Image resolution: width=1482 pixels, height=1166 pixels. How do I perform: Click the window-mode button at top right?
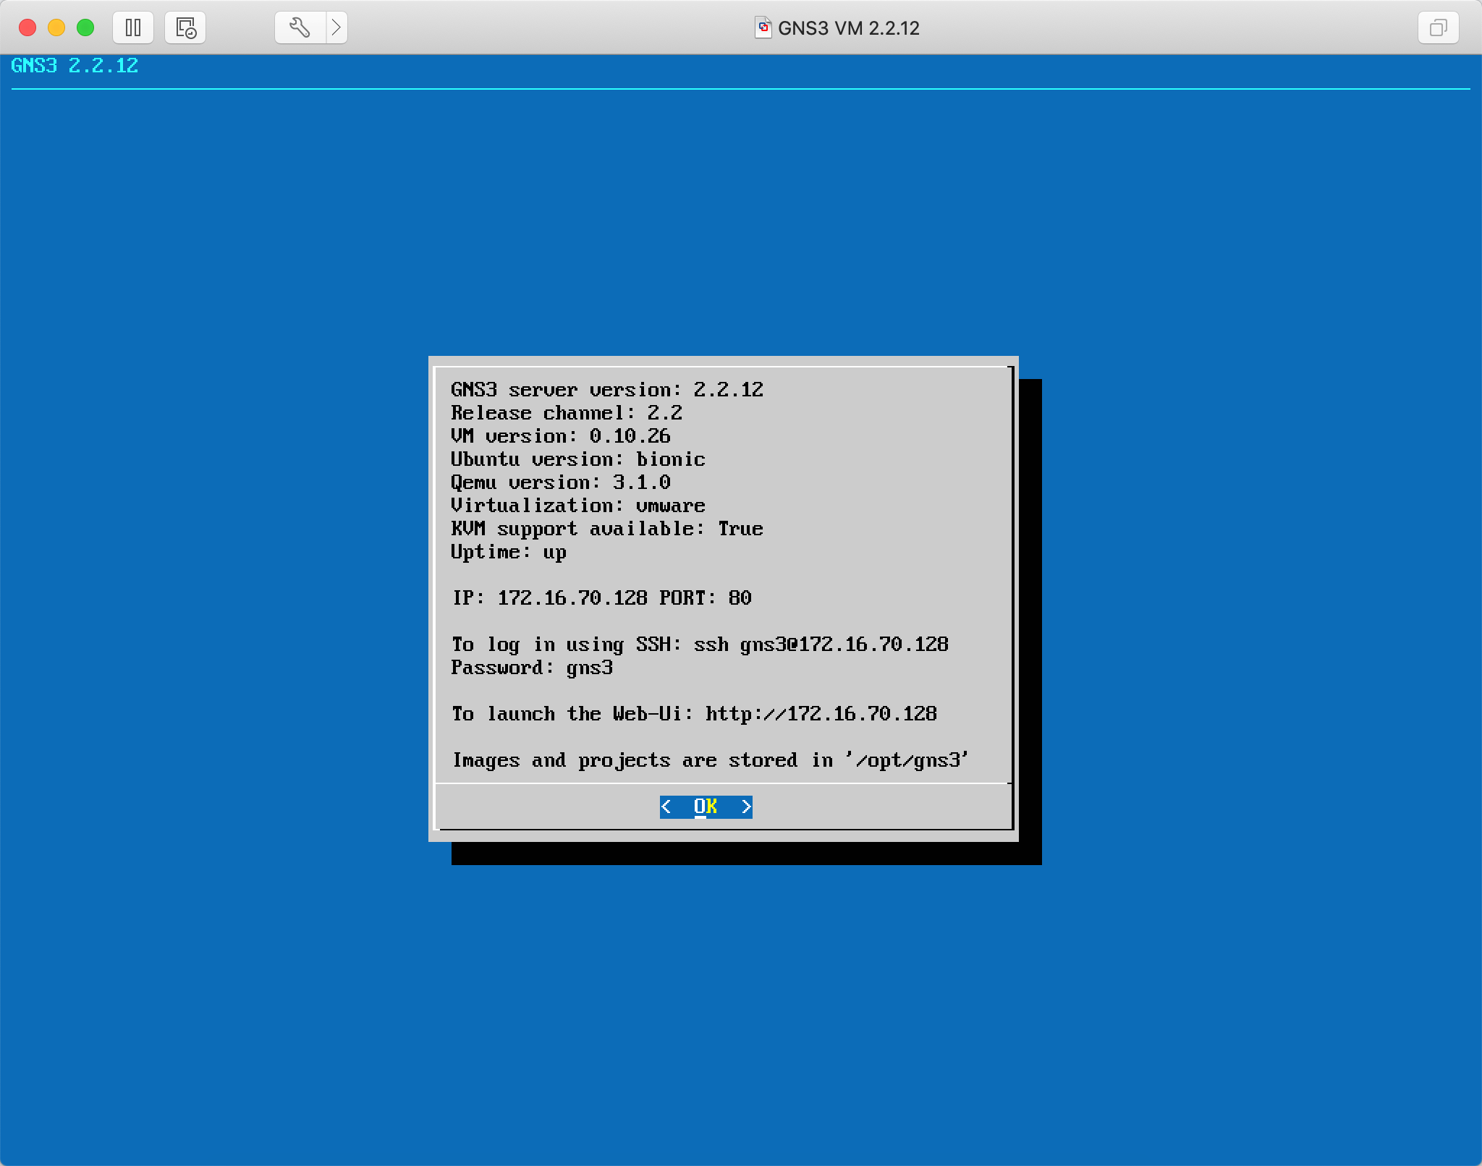[1438, 27]
